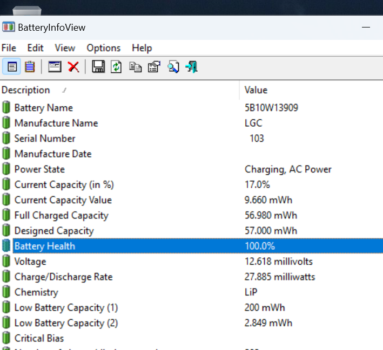The width and height of the screenshot is (383, 350).
Task: Click the battery icon beside Voltage
Action: (6, 261)
